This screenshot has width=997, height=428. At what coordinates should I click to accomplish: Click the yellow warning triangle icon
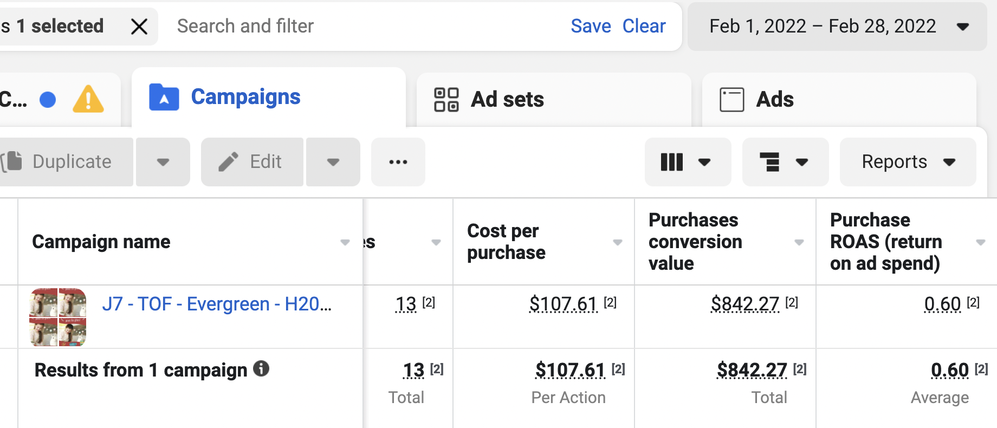pos(88,100)
